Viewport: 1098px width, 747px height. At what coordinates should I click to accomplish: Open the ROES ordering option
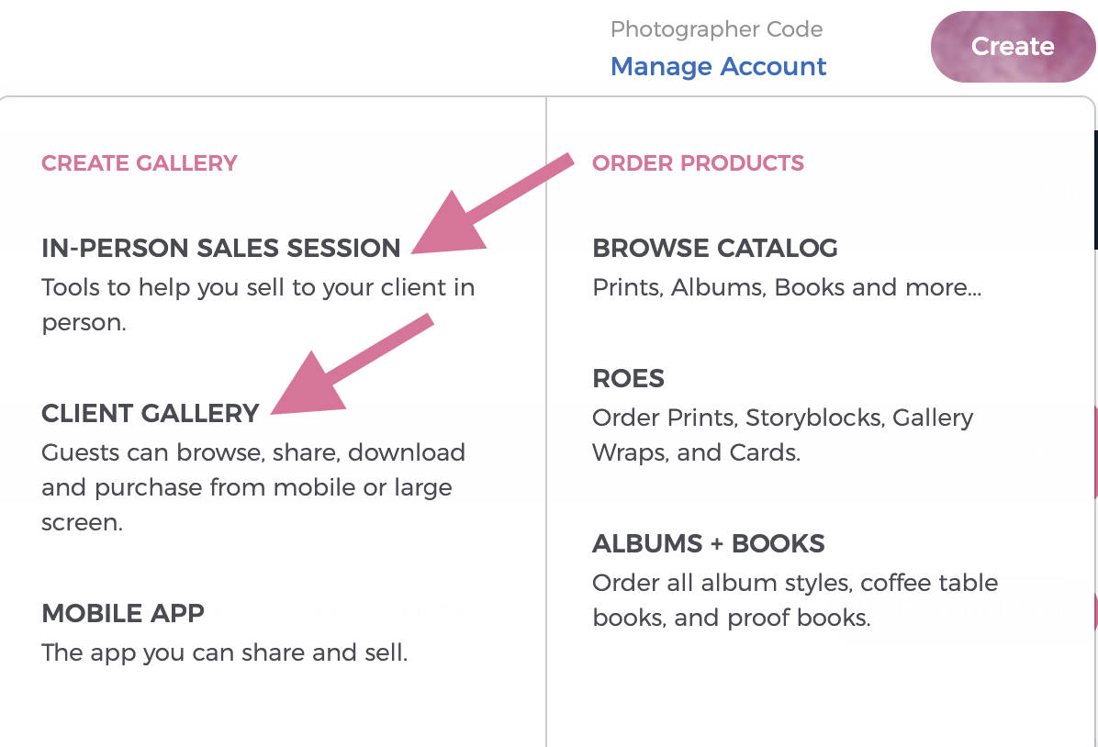click(x=628, y=378)
